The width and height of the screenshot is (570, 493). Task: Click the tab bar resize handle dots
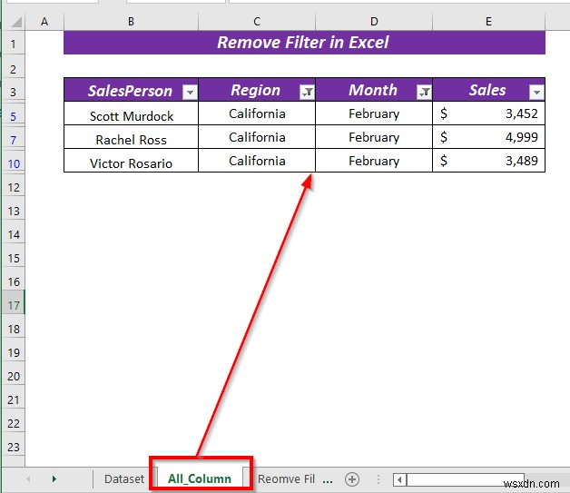(378, 479)
